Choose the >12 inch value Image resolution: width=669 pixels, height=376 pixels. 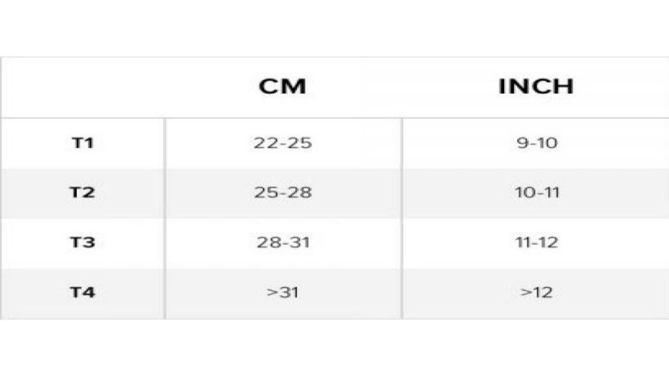click(536, 292)
